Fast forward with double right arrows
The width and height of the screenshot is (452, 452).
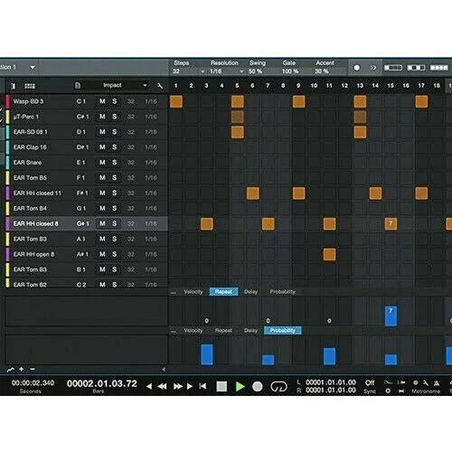pos(178,386)
